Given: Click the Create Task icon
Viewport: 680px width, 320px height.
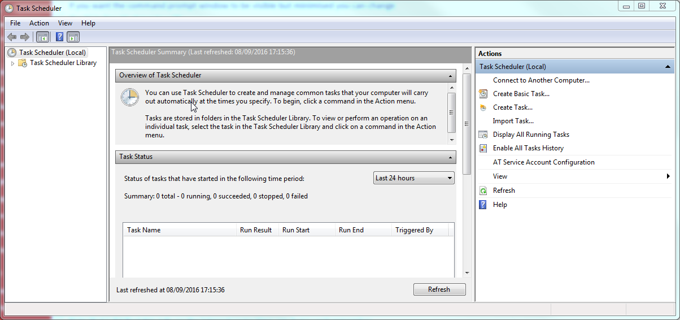Looking at the screenshot, I should [x=483, y=107].
